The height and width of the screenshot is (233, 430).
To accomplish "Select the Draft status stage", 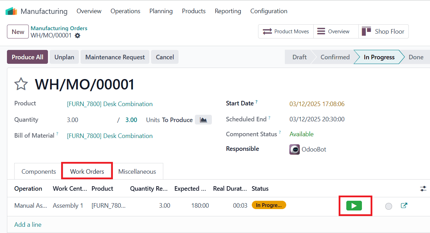I will [x=299, y=57].
